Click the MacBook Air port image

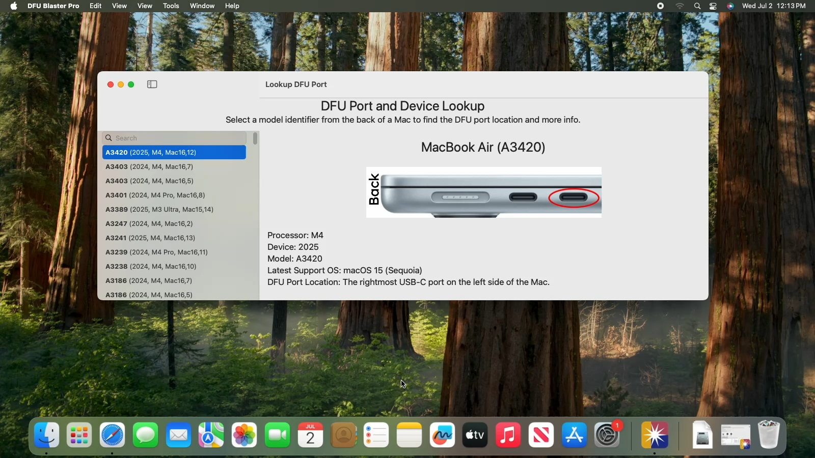(483, 192)
